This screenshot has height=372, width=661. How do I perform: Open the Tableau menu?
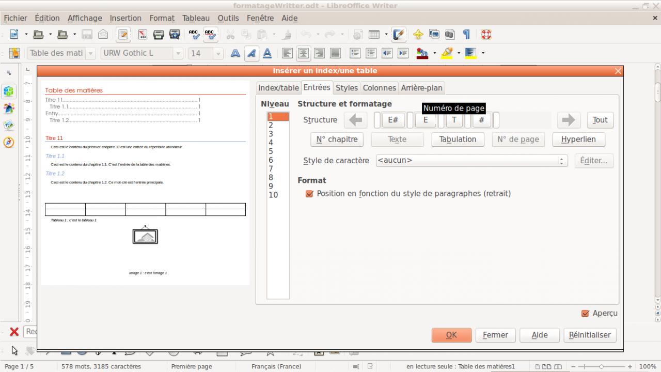tap(196, 18)
